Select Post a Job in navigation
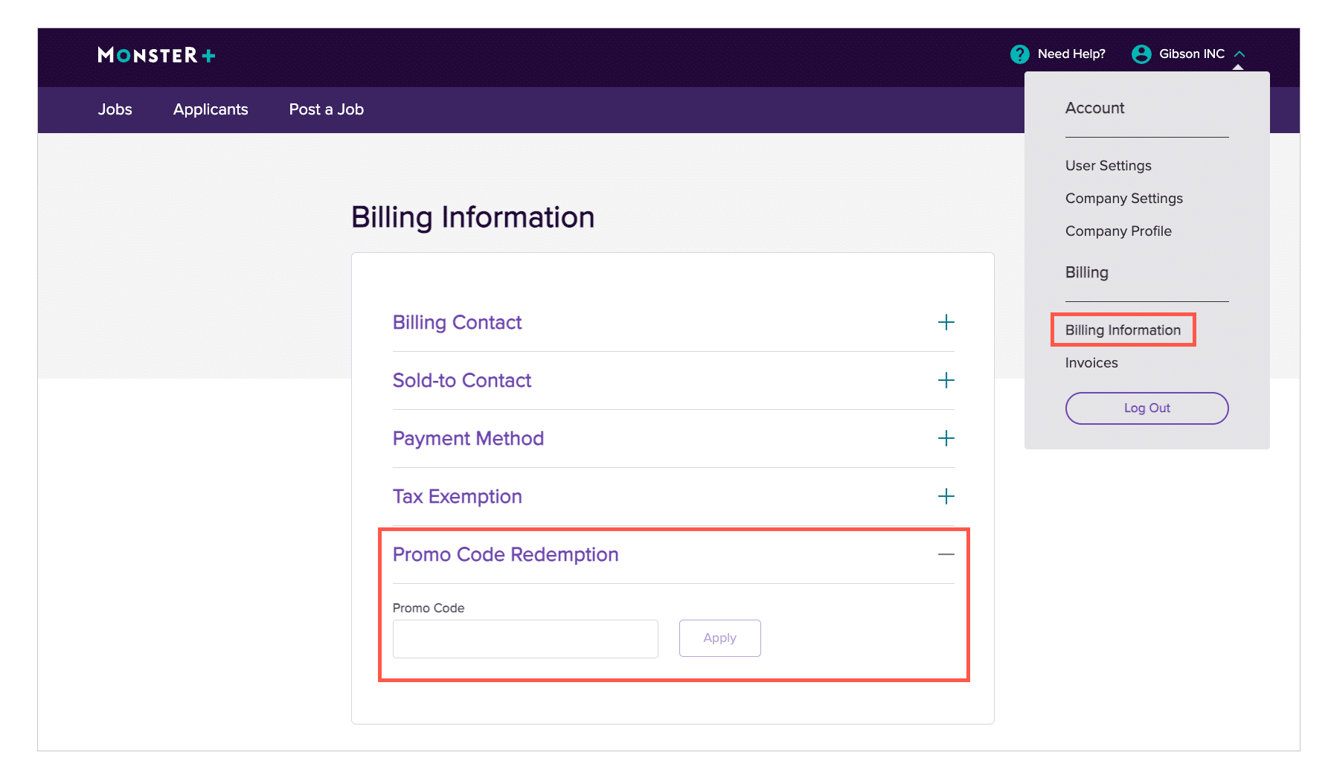This screenshot has height=758, width=1331. 326,109
